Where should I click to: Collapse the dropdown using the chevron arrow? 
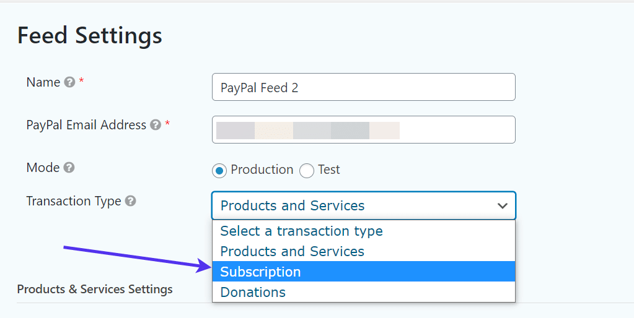pos(502,206)
